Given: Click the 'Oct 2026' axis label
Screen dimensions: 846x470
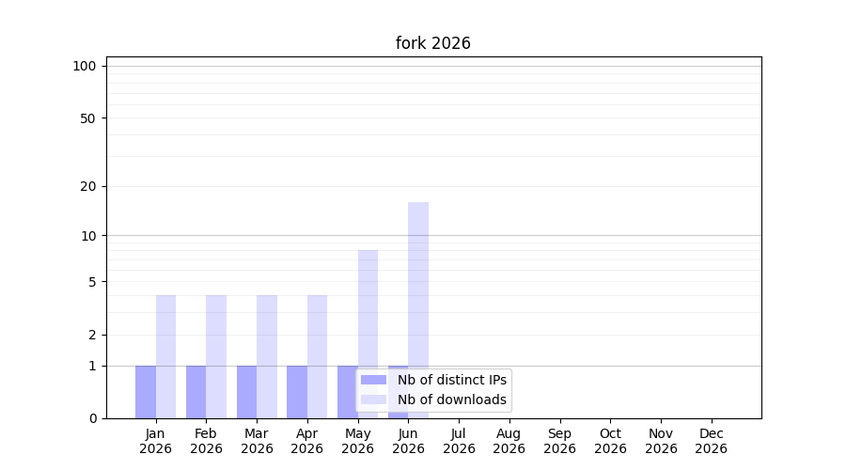Looking at the screenshot, I should click(x=610, y=441).
